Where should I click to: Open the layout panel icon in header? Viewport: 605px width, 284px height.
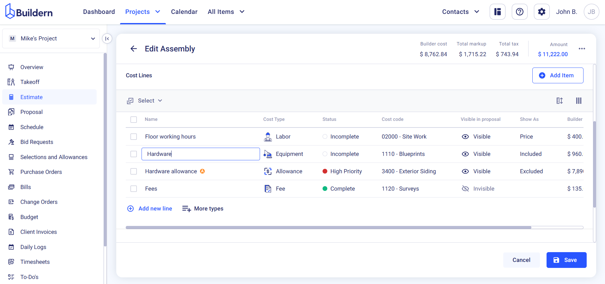click(498, 12)
